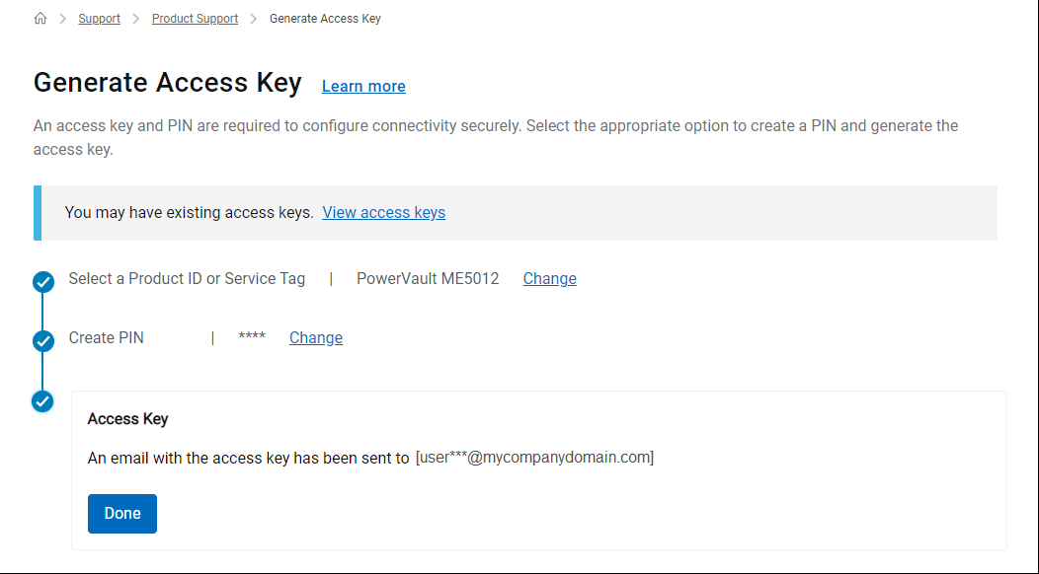
Task: Change the selected PowerVault ME5012 product
Action: (549, 279)
